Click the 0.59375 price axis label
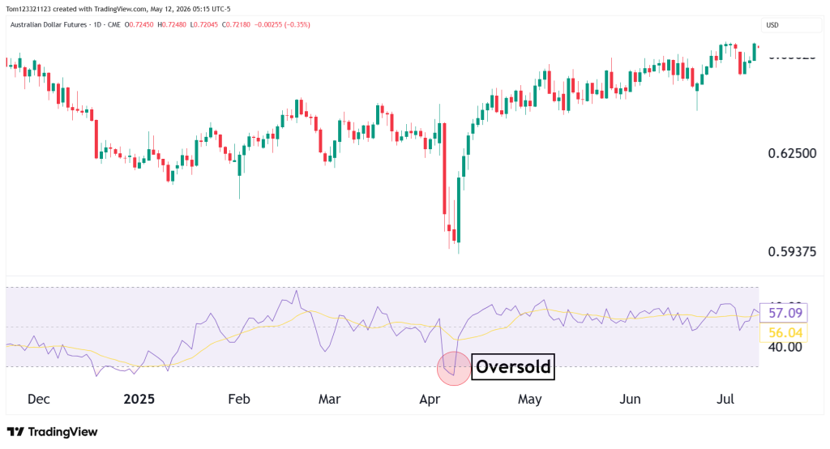The height and width of the screenshot is (449, 830). coord(792,251)
